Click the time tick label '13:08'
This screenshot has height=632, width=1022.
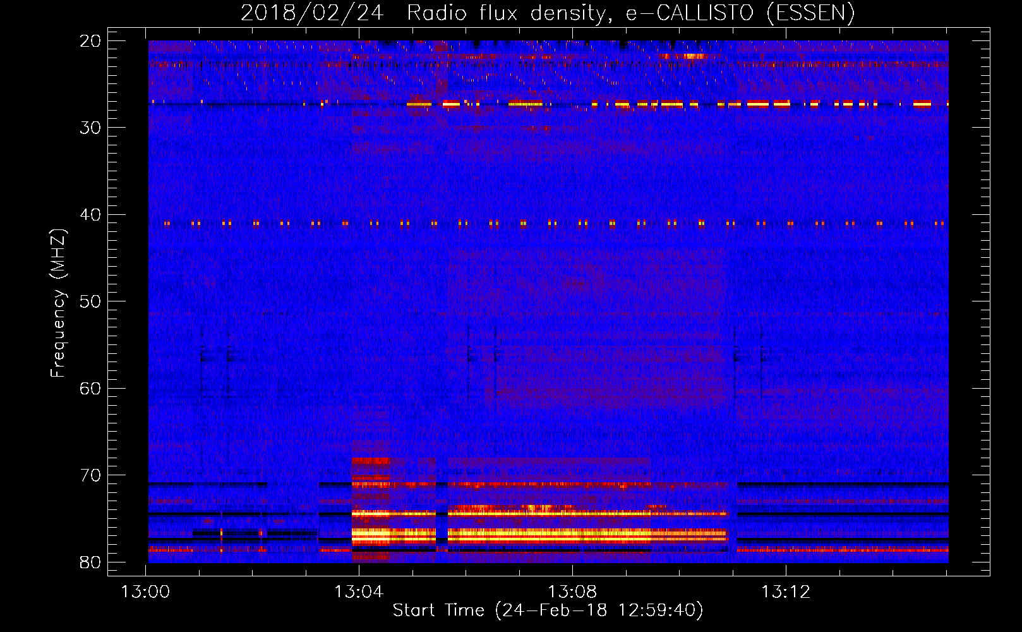point(572,592)
